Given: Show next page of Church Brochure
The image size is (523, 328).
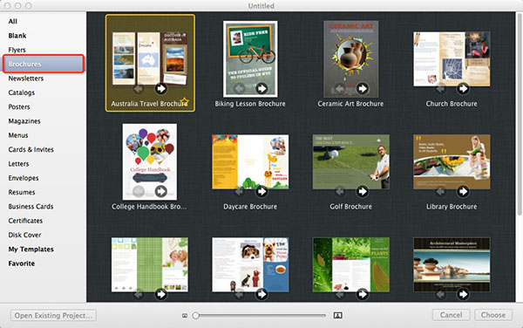Looking at the screenshot, I should coord(463,89).
